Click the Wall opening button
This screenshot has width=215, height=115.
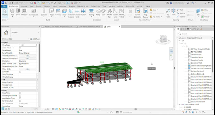[180, 10]
